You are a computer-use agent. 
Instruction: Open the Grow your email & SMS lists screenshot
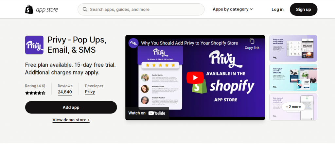pyautogui.click(x=293, y=77)
